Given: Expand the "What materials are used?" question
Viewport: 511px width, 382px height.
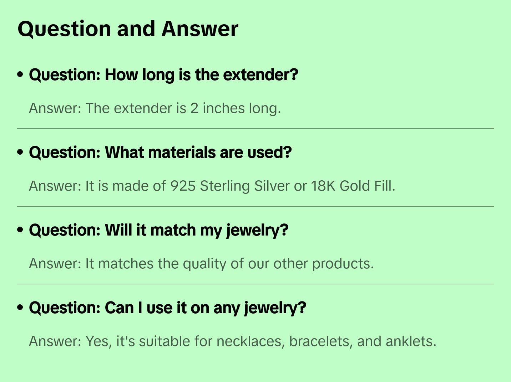Looking at the screenshot, I should (160, 153).
